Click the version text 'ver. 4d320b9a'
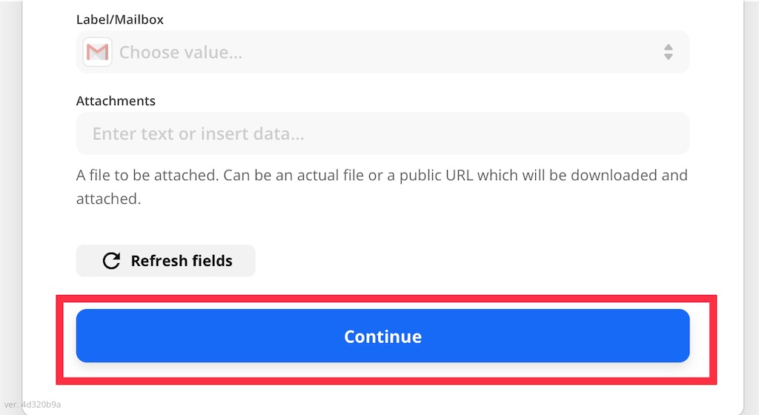 point(33,405)
